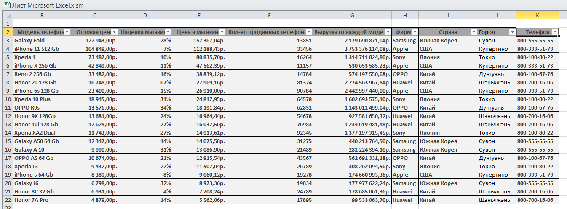Select column J header
This screenshot has height=209, width=567.
point(497,15)
